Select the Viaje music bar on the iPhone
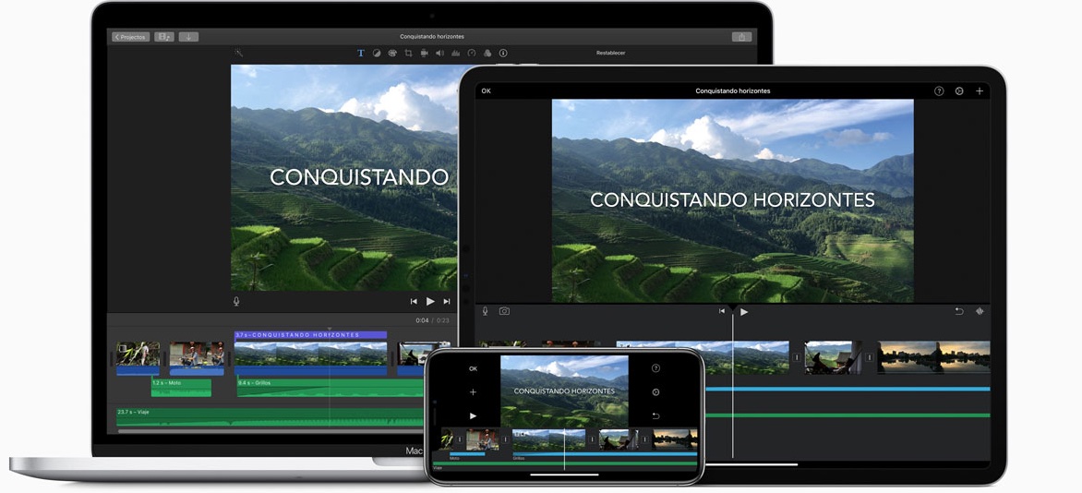 click(564, 463)
